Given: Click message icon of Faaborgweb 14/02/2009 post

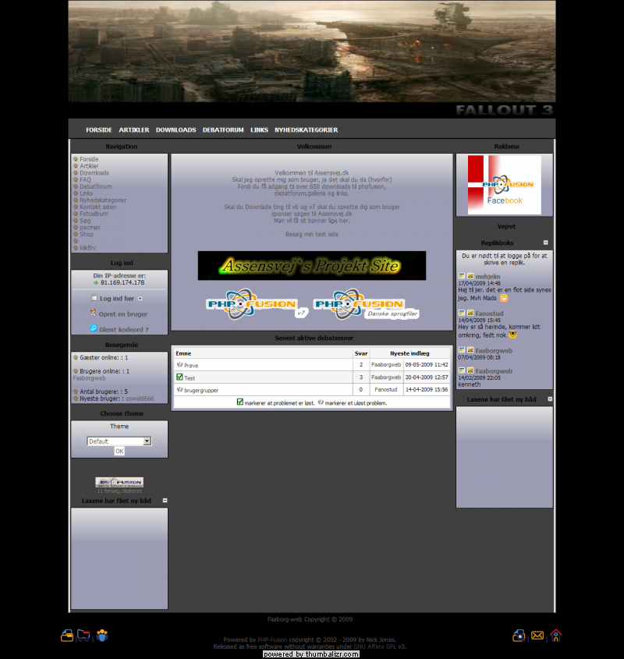Looking at the screenshot, I should point(470,370).
